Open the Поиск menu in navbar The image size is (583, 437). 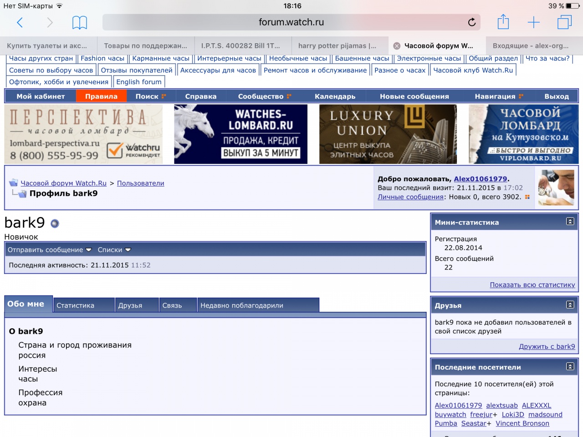coord(150,97)
